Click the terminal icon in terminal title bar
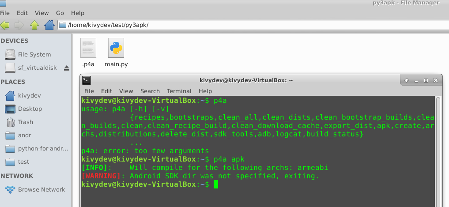This screenshot has height=207, width=449. pos(87,80)
